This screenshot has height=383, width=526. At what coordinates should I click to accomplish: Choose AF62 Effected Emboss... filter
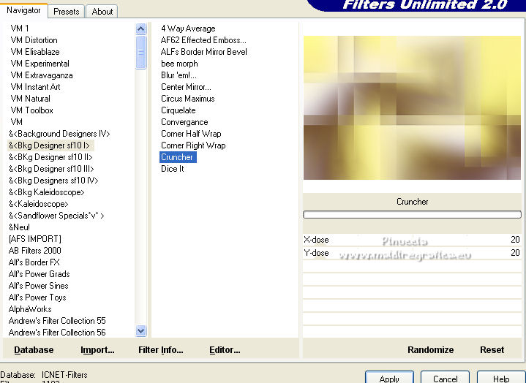pos(203,40)
